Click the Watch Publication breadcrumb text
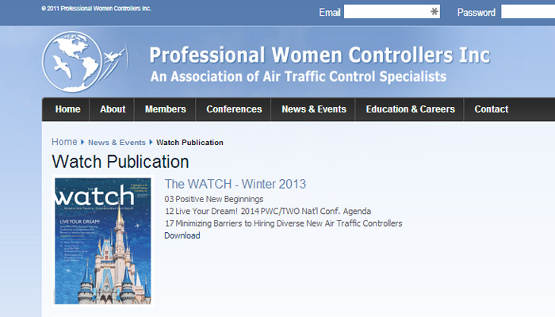 tap(189, 142)
